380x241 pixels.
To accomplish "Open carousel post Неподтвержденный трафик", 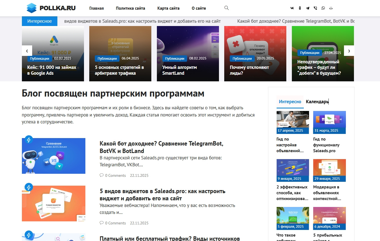I will coord(319,68).
